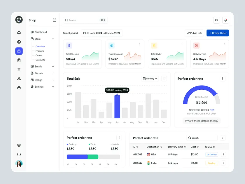Open the chat messages icon near notifications
Viewport: 245px width, 184px height.
point(216,20)
